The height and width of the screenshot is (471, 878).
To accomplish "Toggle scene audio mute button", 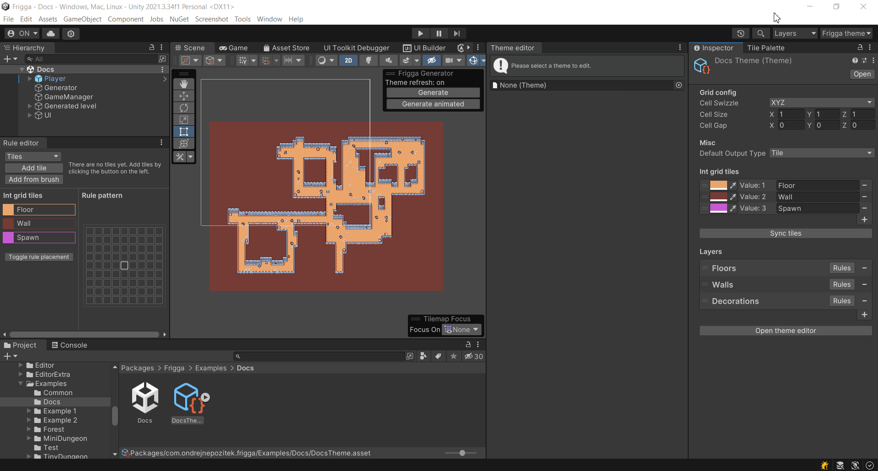I will click(x=388, y=60).
